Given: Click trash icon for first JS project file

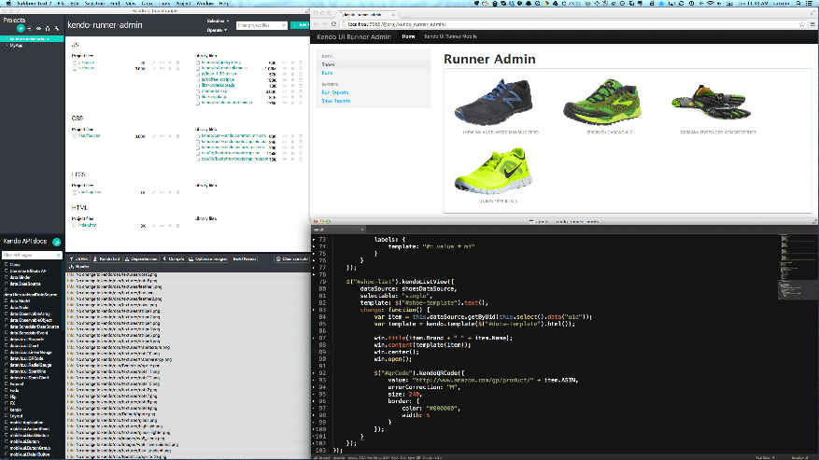Looking at the screenshot, I should [x=177, y=63].
